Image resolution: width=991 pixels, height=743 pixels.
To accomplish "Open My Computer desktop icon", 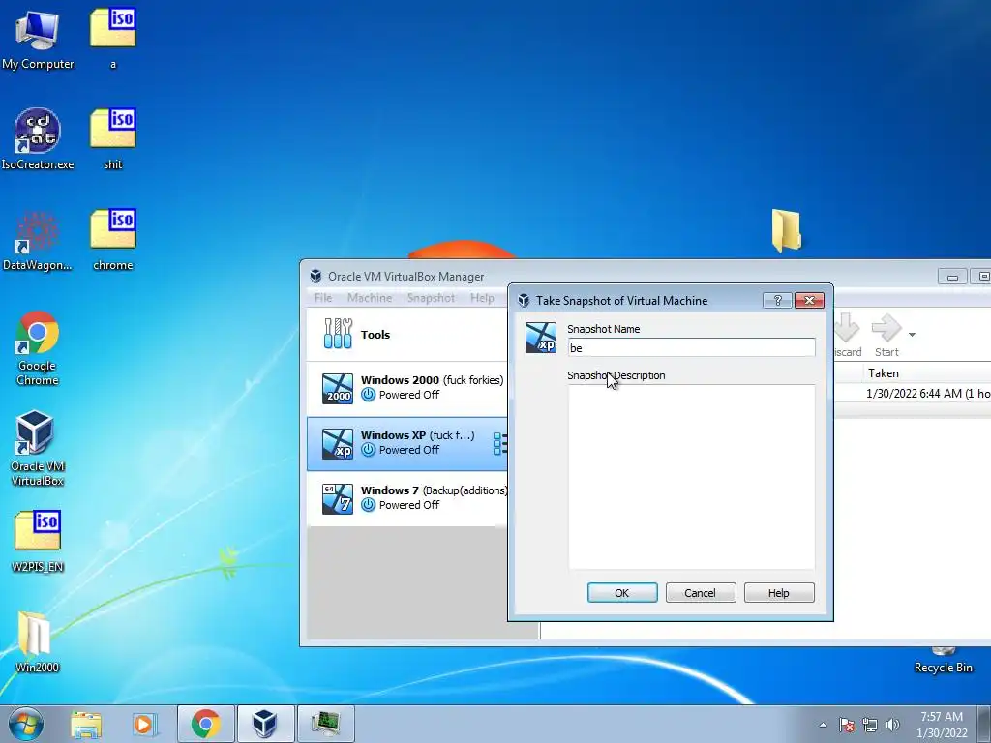I will click(38, 39).
